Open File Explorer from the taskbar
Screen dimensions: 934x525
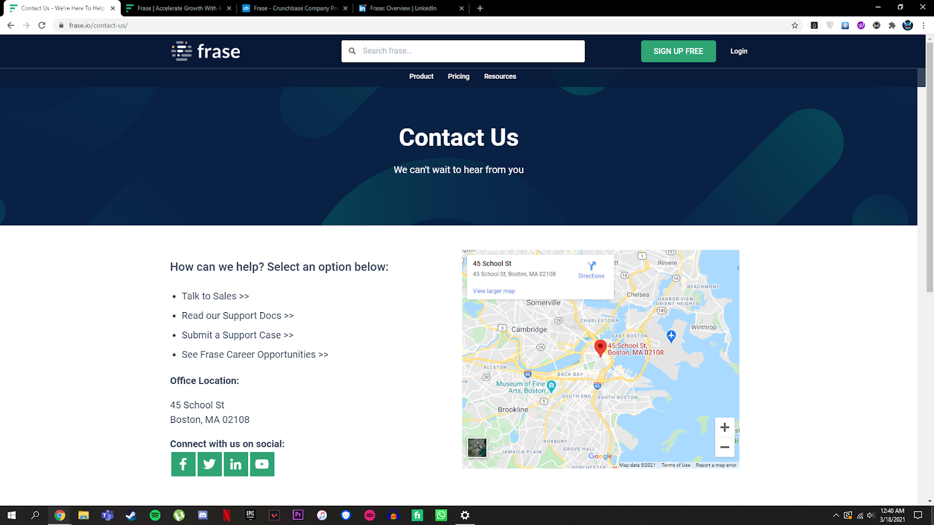click(83, 515)
